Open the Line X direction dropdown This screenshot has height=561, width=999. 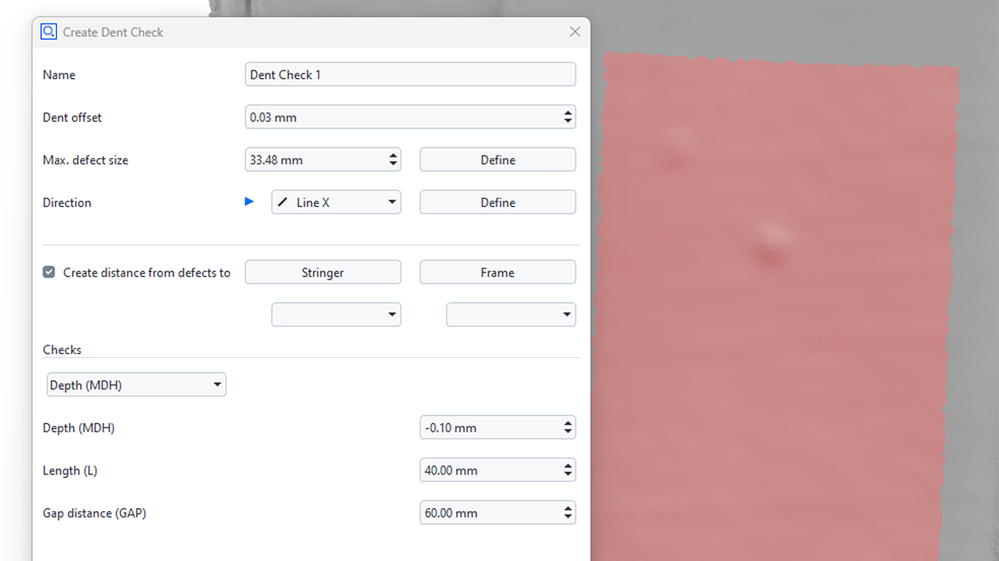(393, 202)
